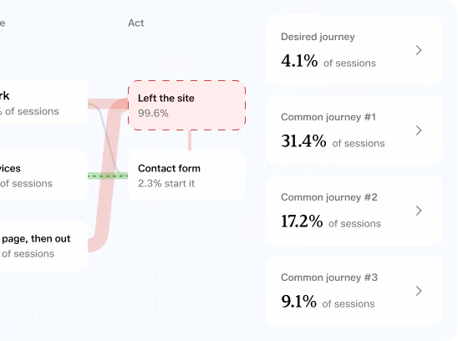Select the Desired journey card title
The height and width of the screenshot is (341, 458).
pyautogui.click(x=318, y=37)
